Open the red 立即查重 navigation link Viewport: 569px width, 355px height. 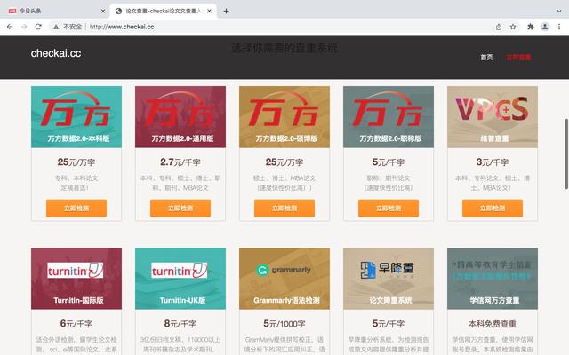click(518, 57)
